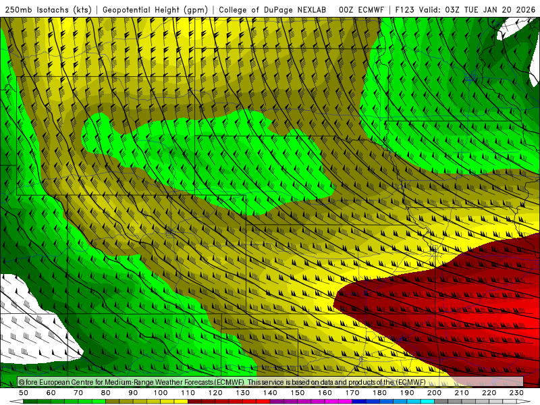Select the bright yellow swatch ending at 110
This screenshot has width=540, height=405.
[181, 402]
